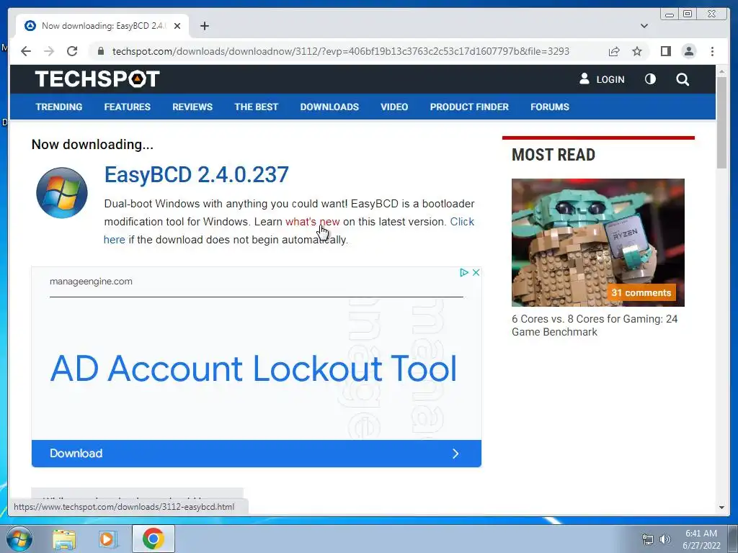This screenshot has height=553, width=738.
Task: Click the AD Account Lockout Tool headline
Action: coord(254,368)
